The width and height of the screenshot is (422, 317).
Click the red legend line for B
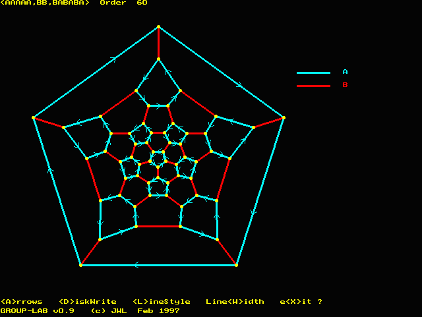tap(313, 86)
